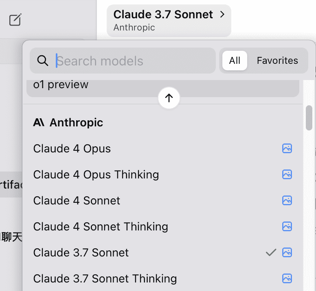Image resolution: width=316 pixels, height=291 pixels.
Task: Pick Claude 3.7 Sonnet Thinking model
Action: [x=163, y=278]
